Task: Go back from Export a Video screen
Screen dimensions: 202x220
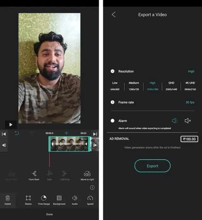Action: (114, 15)
